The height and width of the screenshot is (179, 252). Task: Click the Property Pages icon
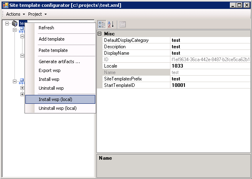123,25
